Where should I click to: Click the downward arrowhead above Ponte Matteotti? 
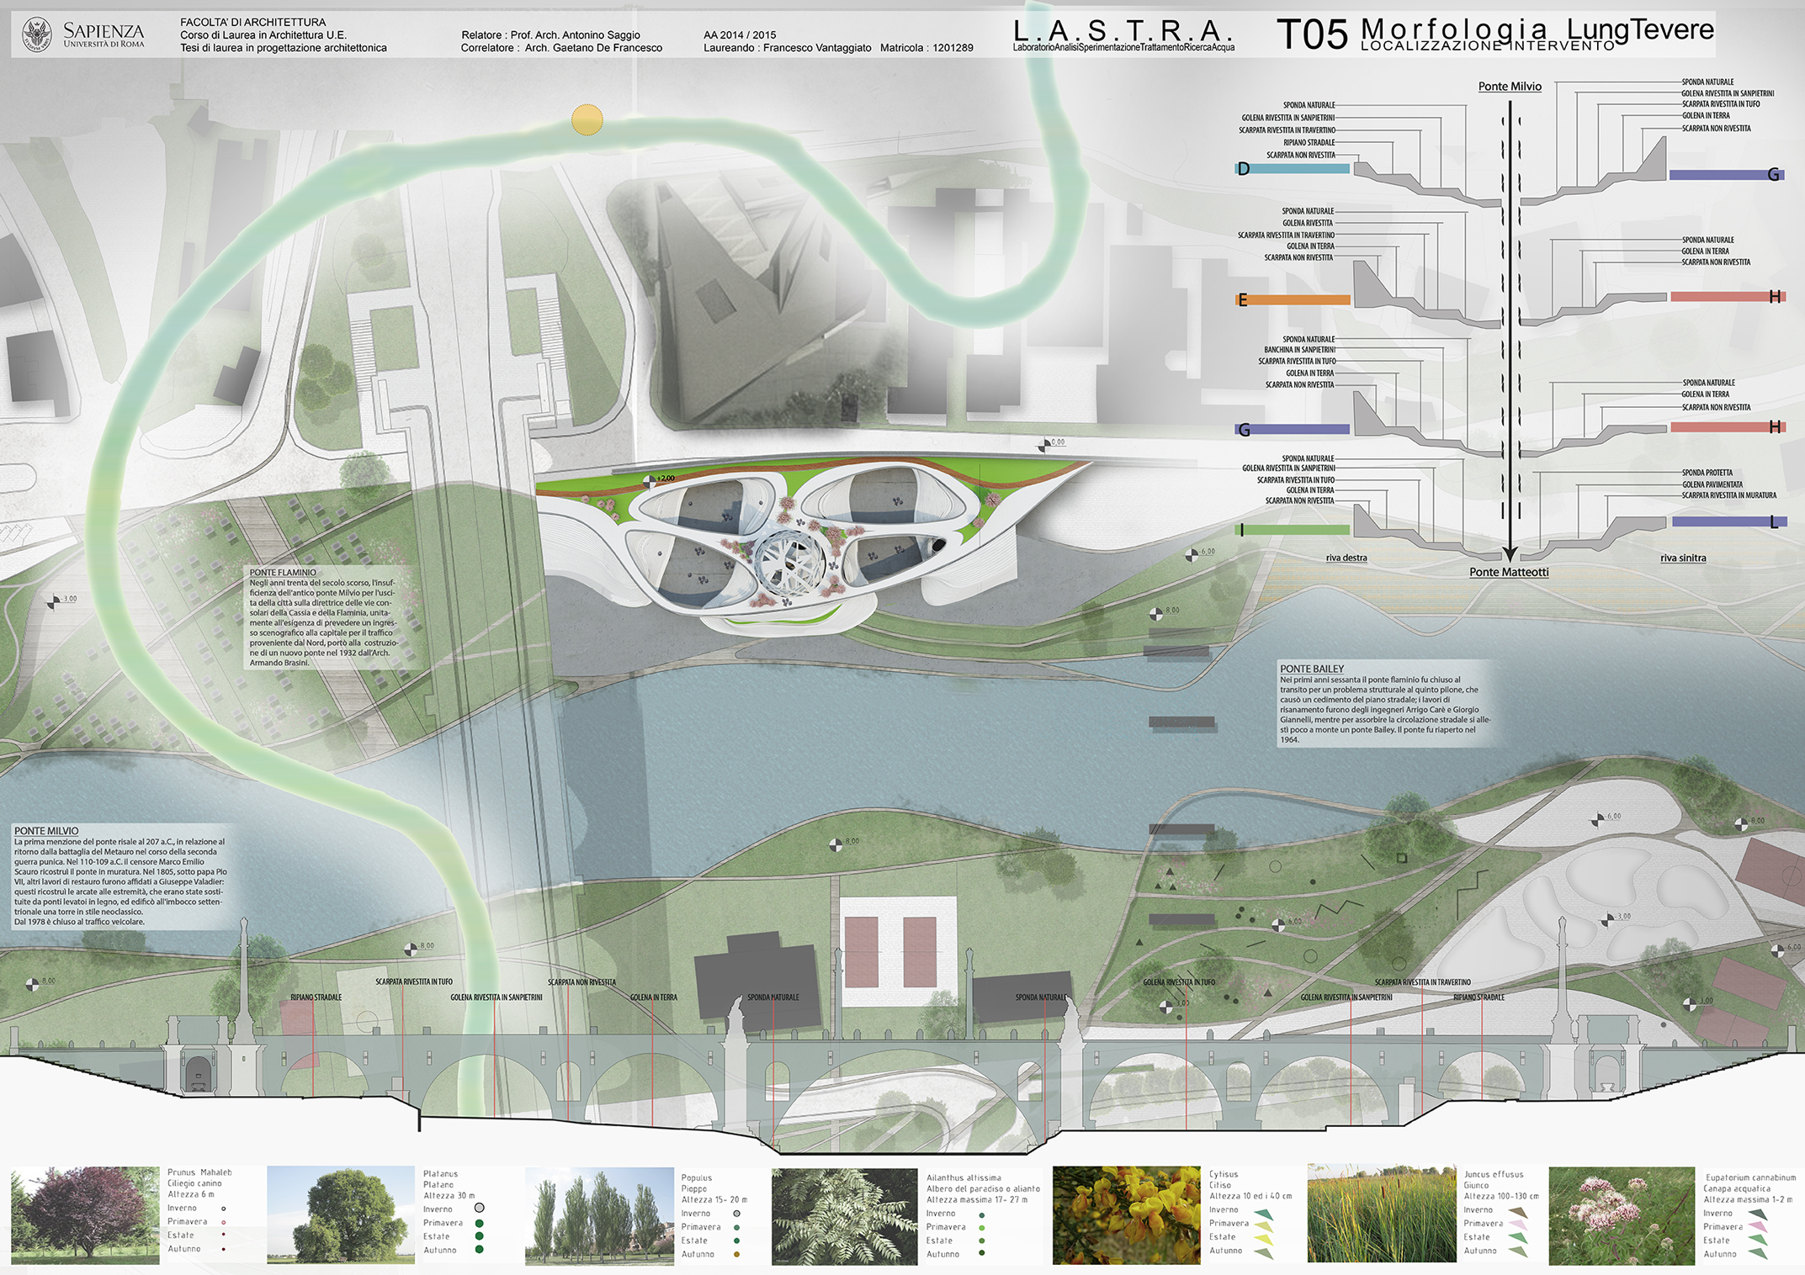tap(1510, 554)
